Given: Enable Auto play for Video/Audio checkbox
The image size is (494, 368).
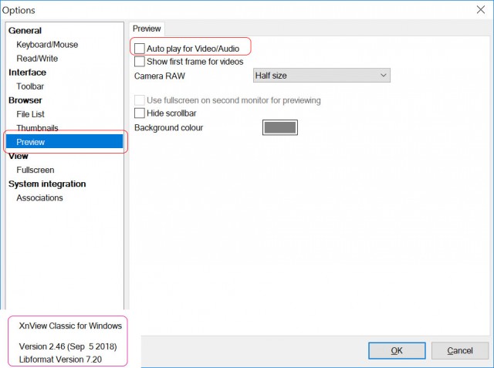Looking at the screenshot, I should [x=139, y=49].
